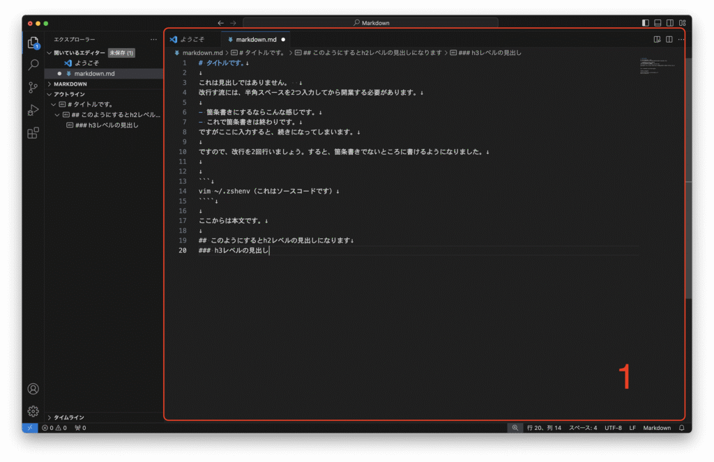Screen dimensions: 714x462
Task: Go forward with the title bar arrow
Action: pyautogui.click(x=233, y=23)
